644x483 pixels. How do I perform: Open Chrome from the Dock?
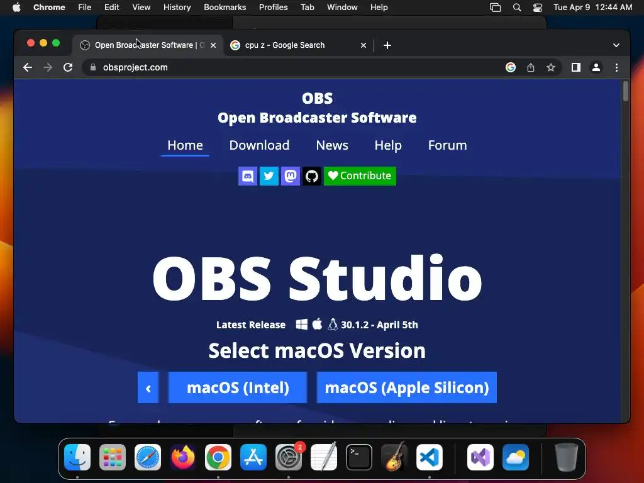[218, 457]
